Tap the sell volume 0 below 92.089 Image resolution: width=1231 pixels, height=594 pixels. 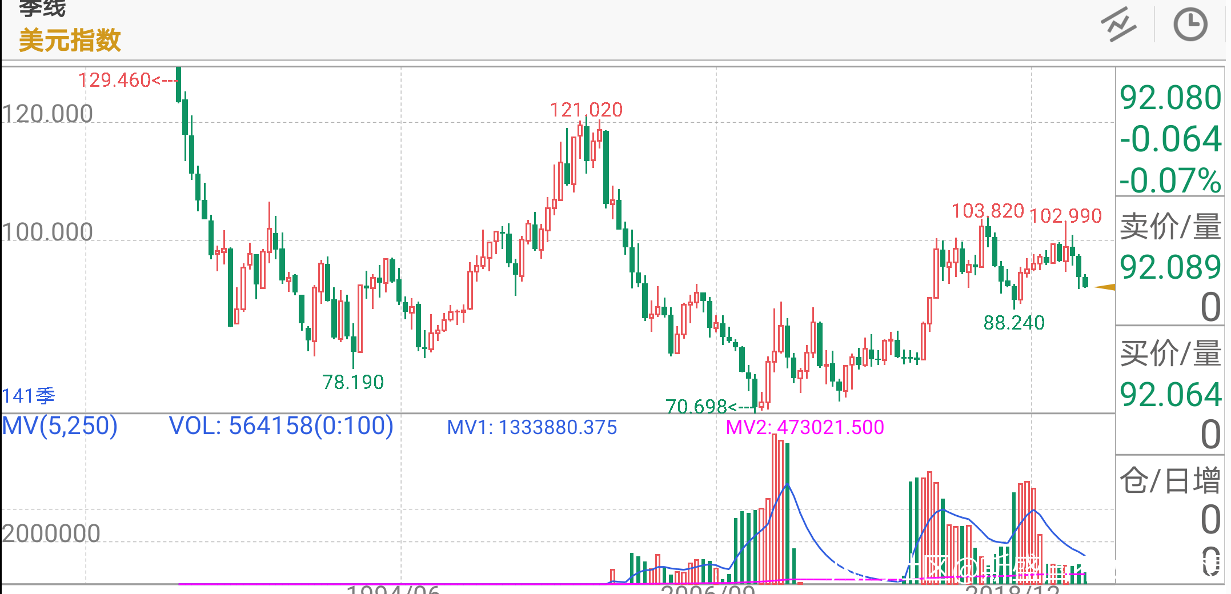(1210, 307)
